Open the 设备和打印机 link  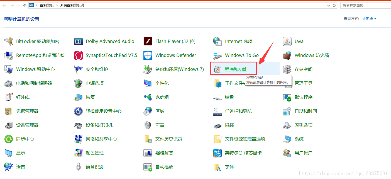point(99,125)
